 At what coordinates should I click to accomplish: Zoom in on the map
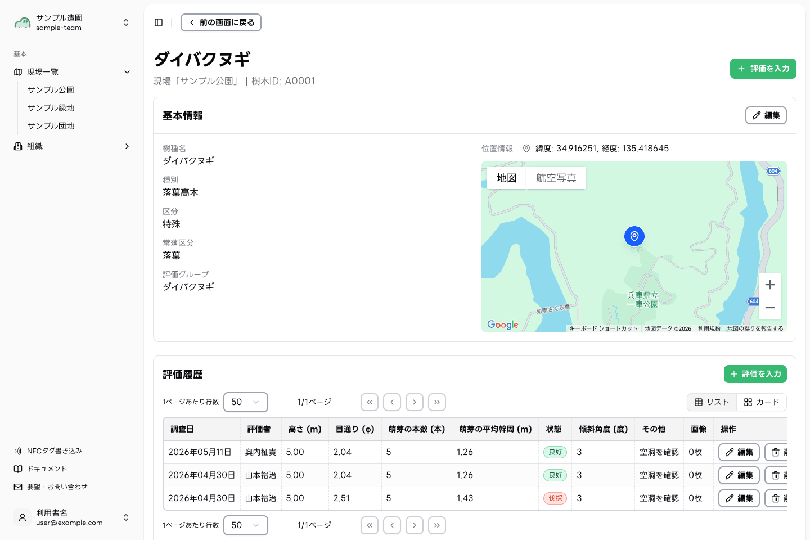click(x=770, y=285)
